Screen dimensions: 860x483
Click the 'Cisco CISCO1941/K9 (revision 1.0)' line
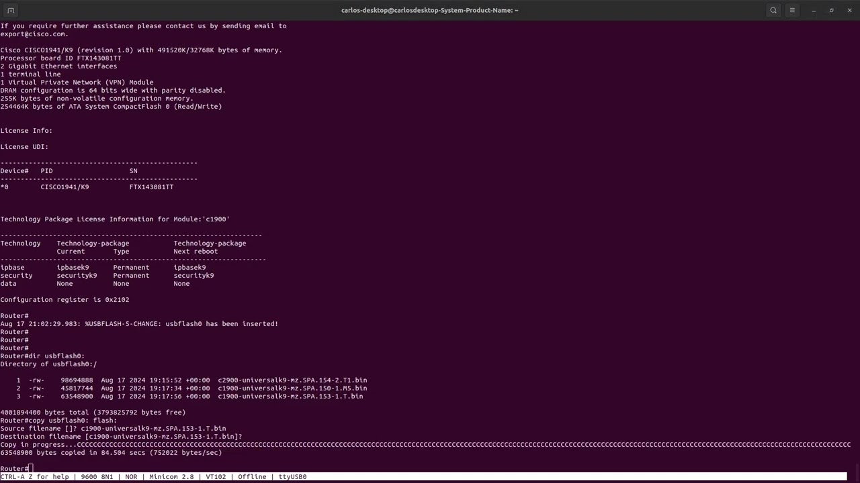(141, 50)
